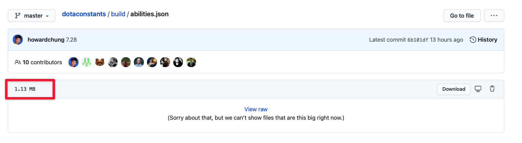This screenshot has width=522, height=143.
Task: View the file's History
Action: point(483,40)
